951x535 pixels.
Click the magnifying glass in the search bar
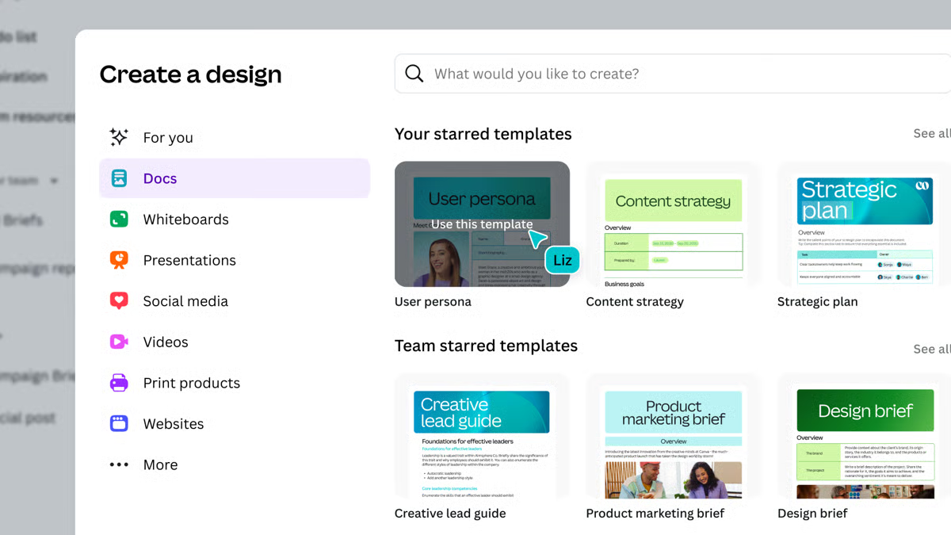(414, 73)
